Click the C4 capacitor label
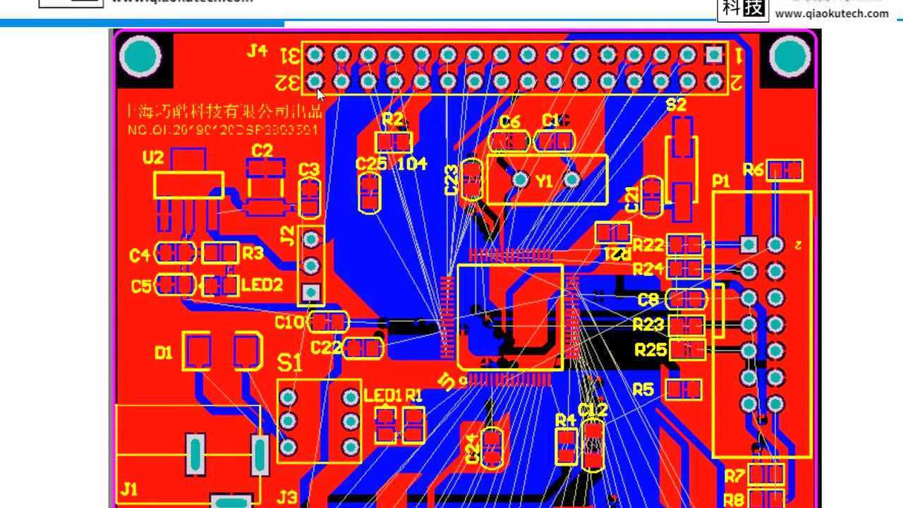Screen dimensions: 903x508 [x=140, y=255]
